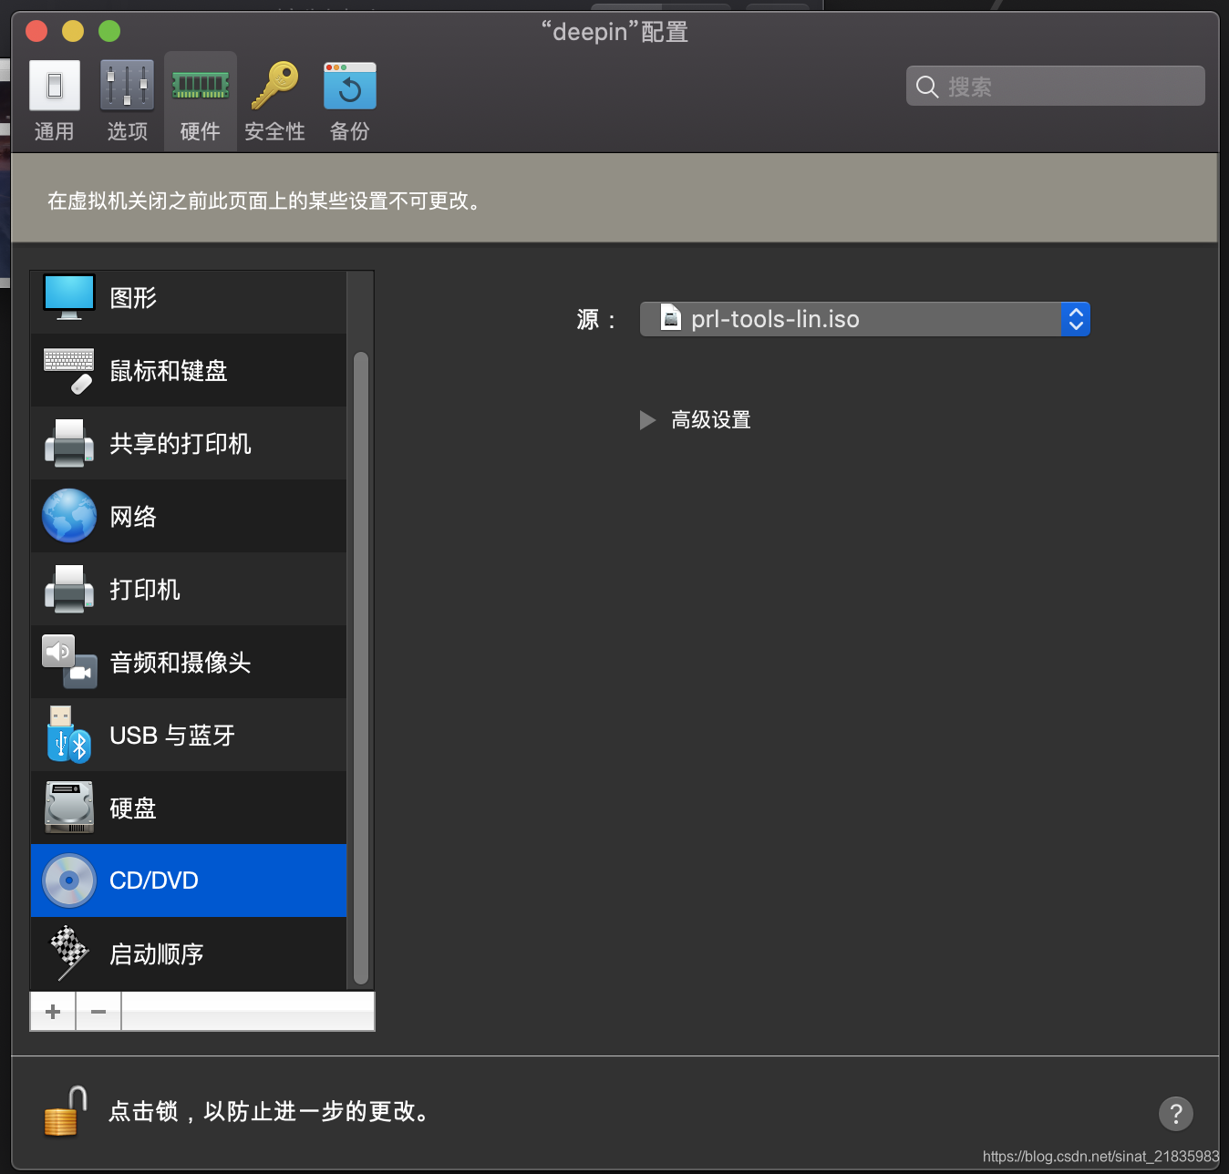This screenshot has height=1174, width=1229.
Task: Click the keyboard icon for 鼠标和键盘
Action: [x=69, y=370]
